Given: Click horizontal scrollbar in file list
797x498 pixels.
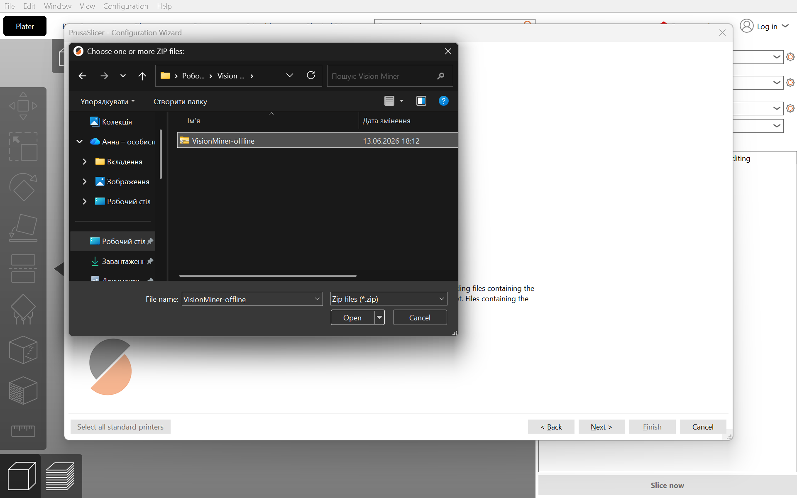Looking at the screenshot, I should tap(268, 276).
